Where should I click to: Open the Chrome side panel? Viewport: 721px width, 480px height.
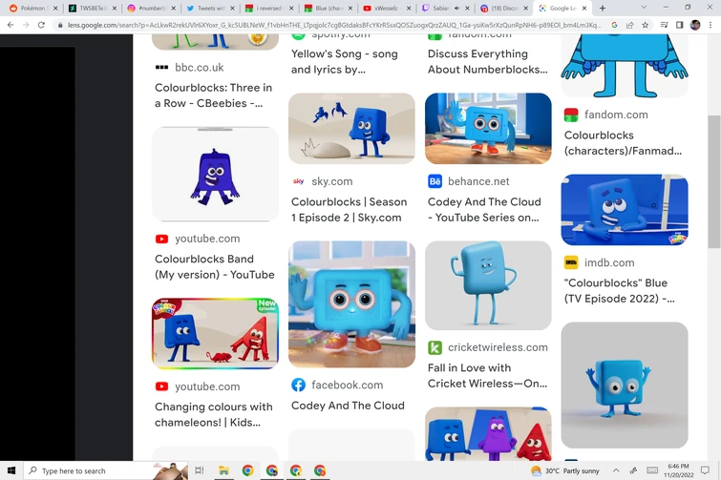coord(679,25)
